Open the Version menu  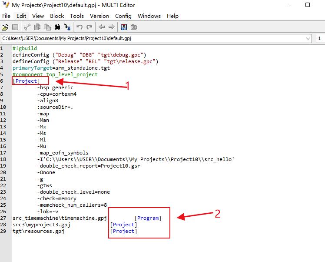click(99, 16)
